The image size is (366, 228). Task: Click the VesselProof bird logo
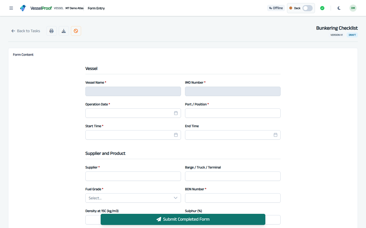(23, 8)
